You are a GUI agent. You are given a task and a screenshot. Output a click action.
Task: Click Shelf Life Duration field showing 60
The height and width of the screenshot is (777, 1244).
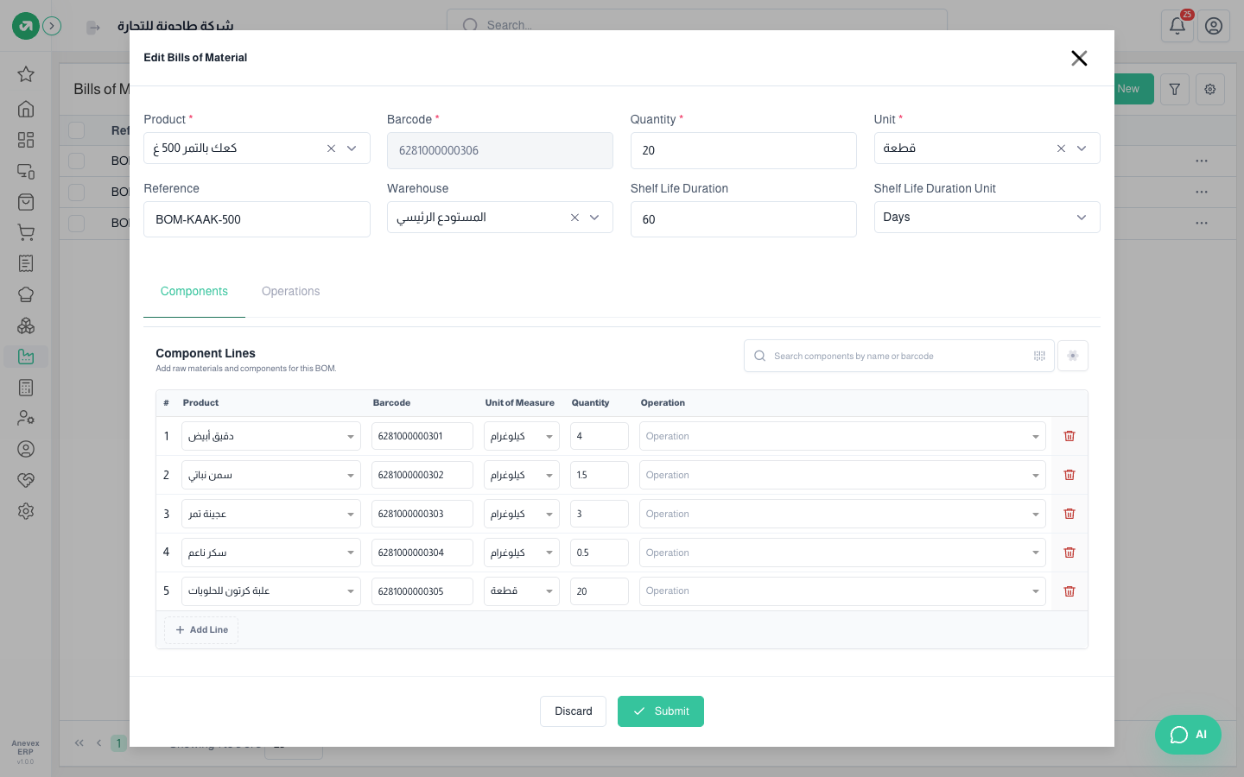(744, 219)
